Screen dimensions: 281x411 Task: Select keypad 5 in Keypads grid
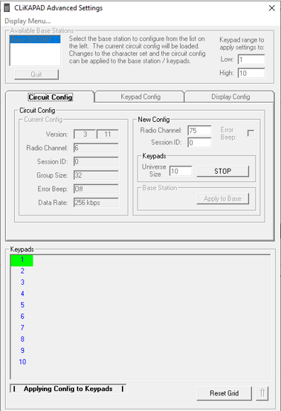point(22,305)
